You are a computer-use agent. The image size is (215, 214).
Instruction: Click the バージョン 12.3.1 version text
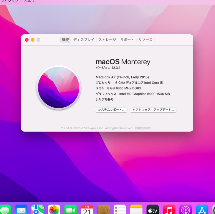coord(108,68)
